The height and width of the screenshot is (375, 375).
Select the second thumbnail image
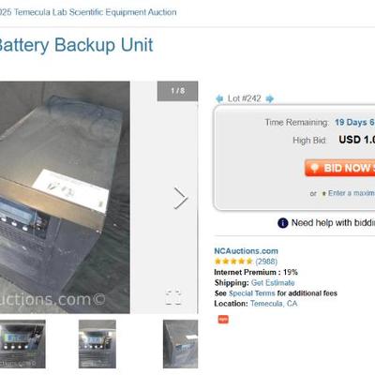(97, 344)
